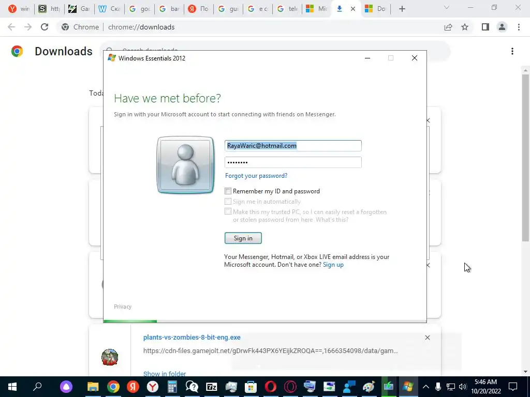Open Chrome main three-dot menu

click(519, 27)
